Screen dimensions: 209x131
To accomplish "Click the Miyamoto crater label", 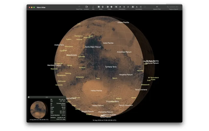I will click(x=54, y=69).
